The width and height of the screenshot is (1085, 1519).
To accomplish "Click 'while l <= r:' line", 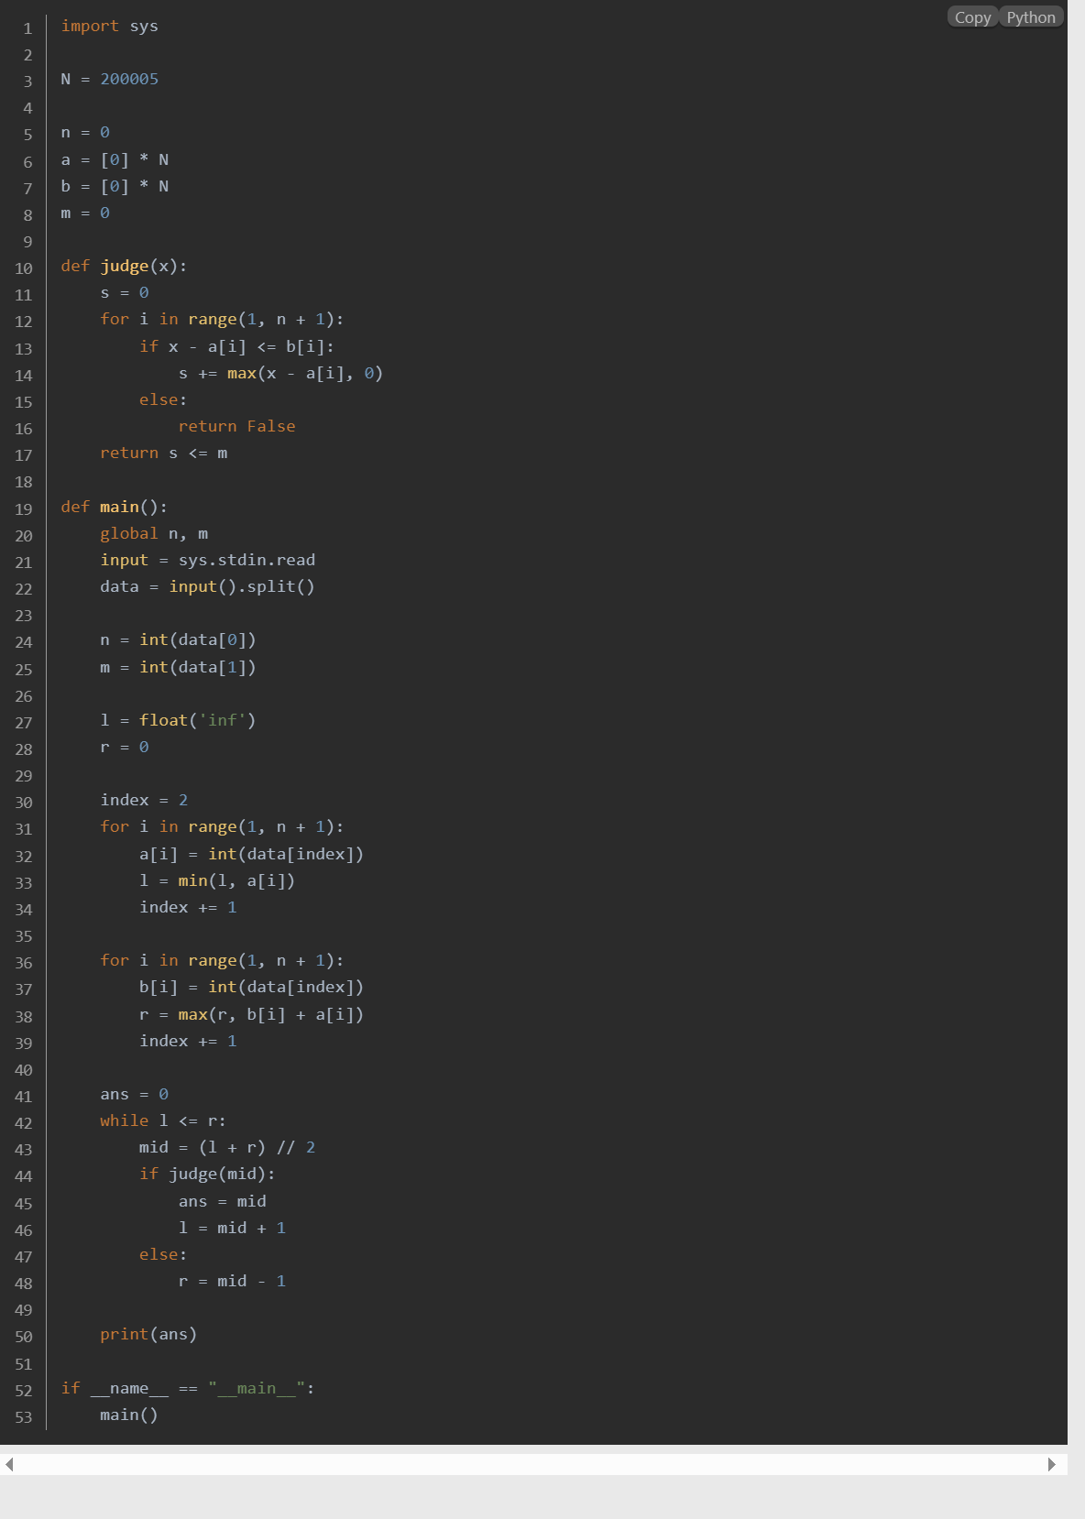I will tap(163, 1120).
